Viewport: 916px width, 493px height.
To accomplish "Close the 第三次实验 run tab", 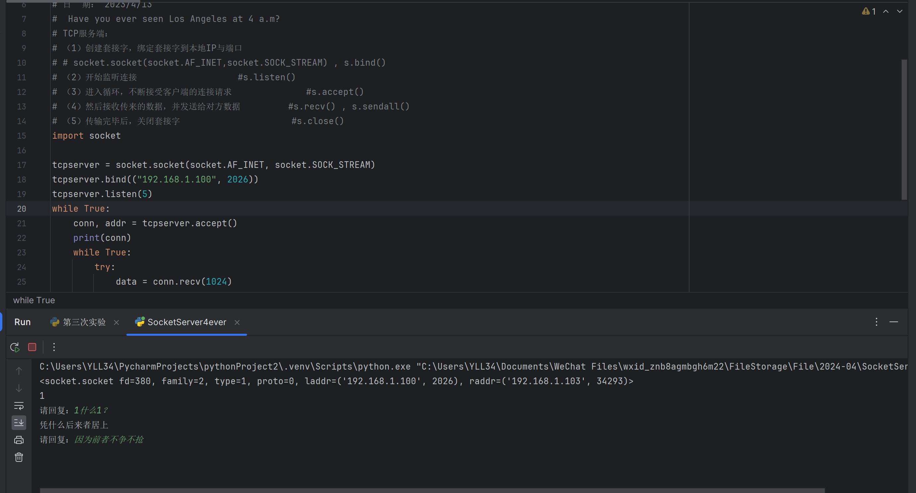I will pos(116,322).
